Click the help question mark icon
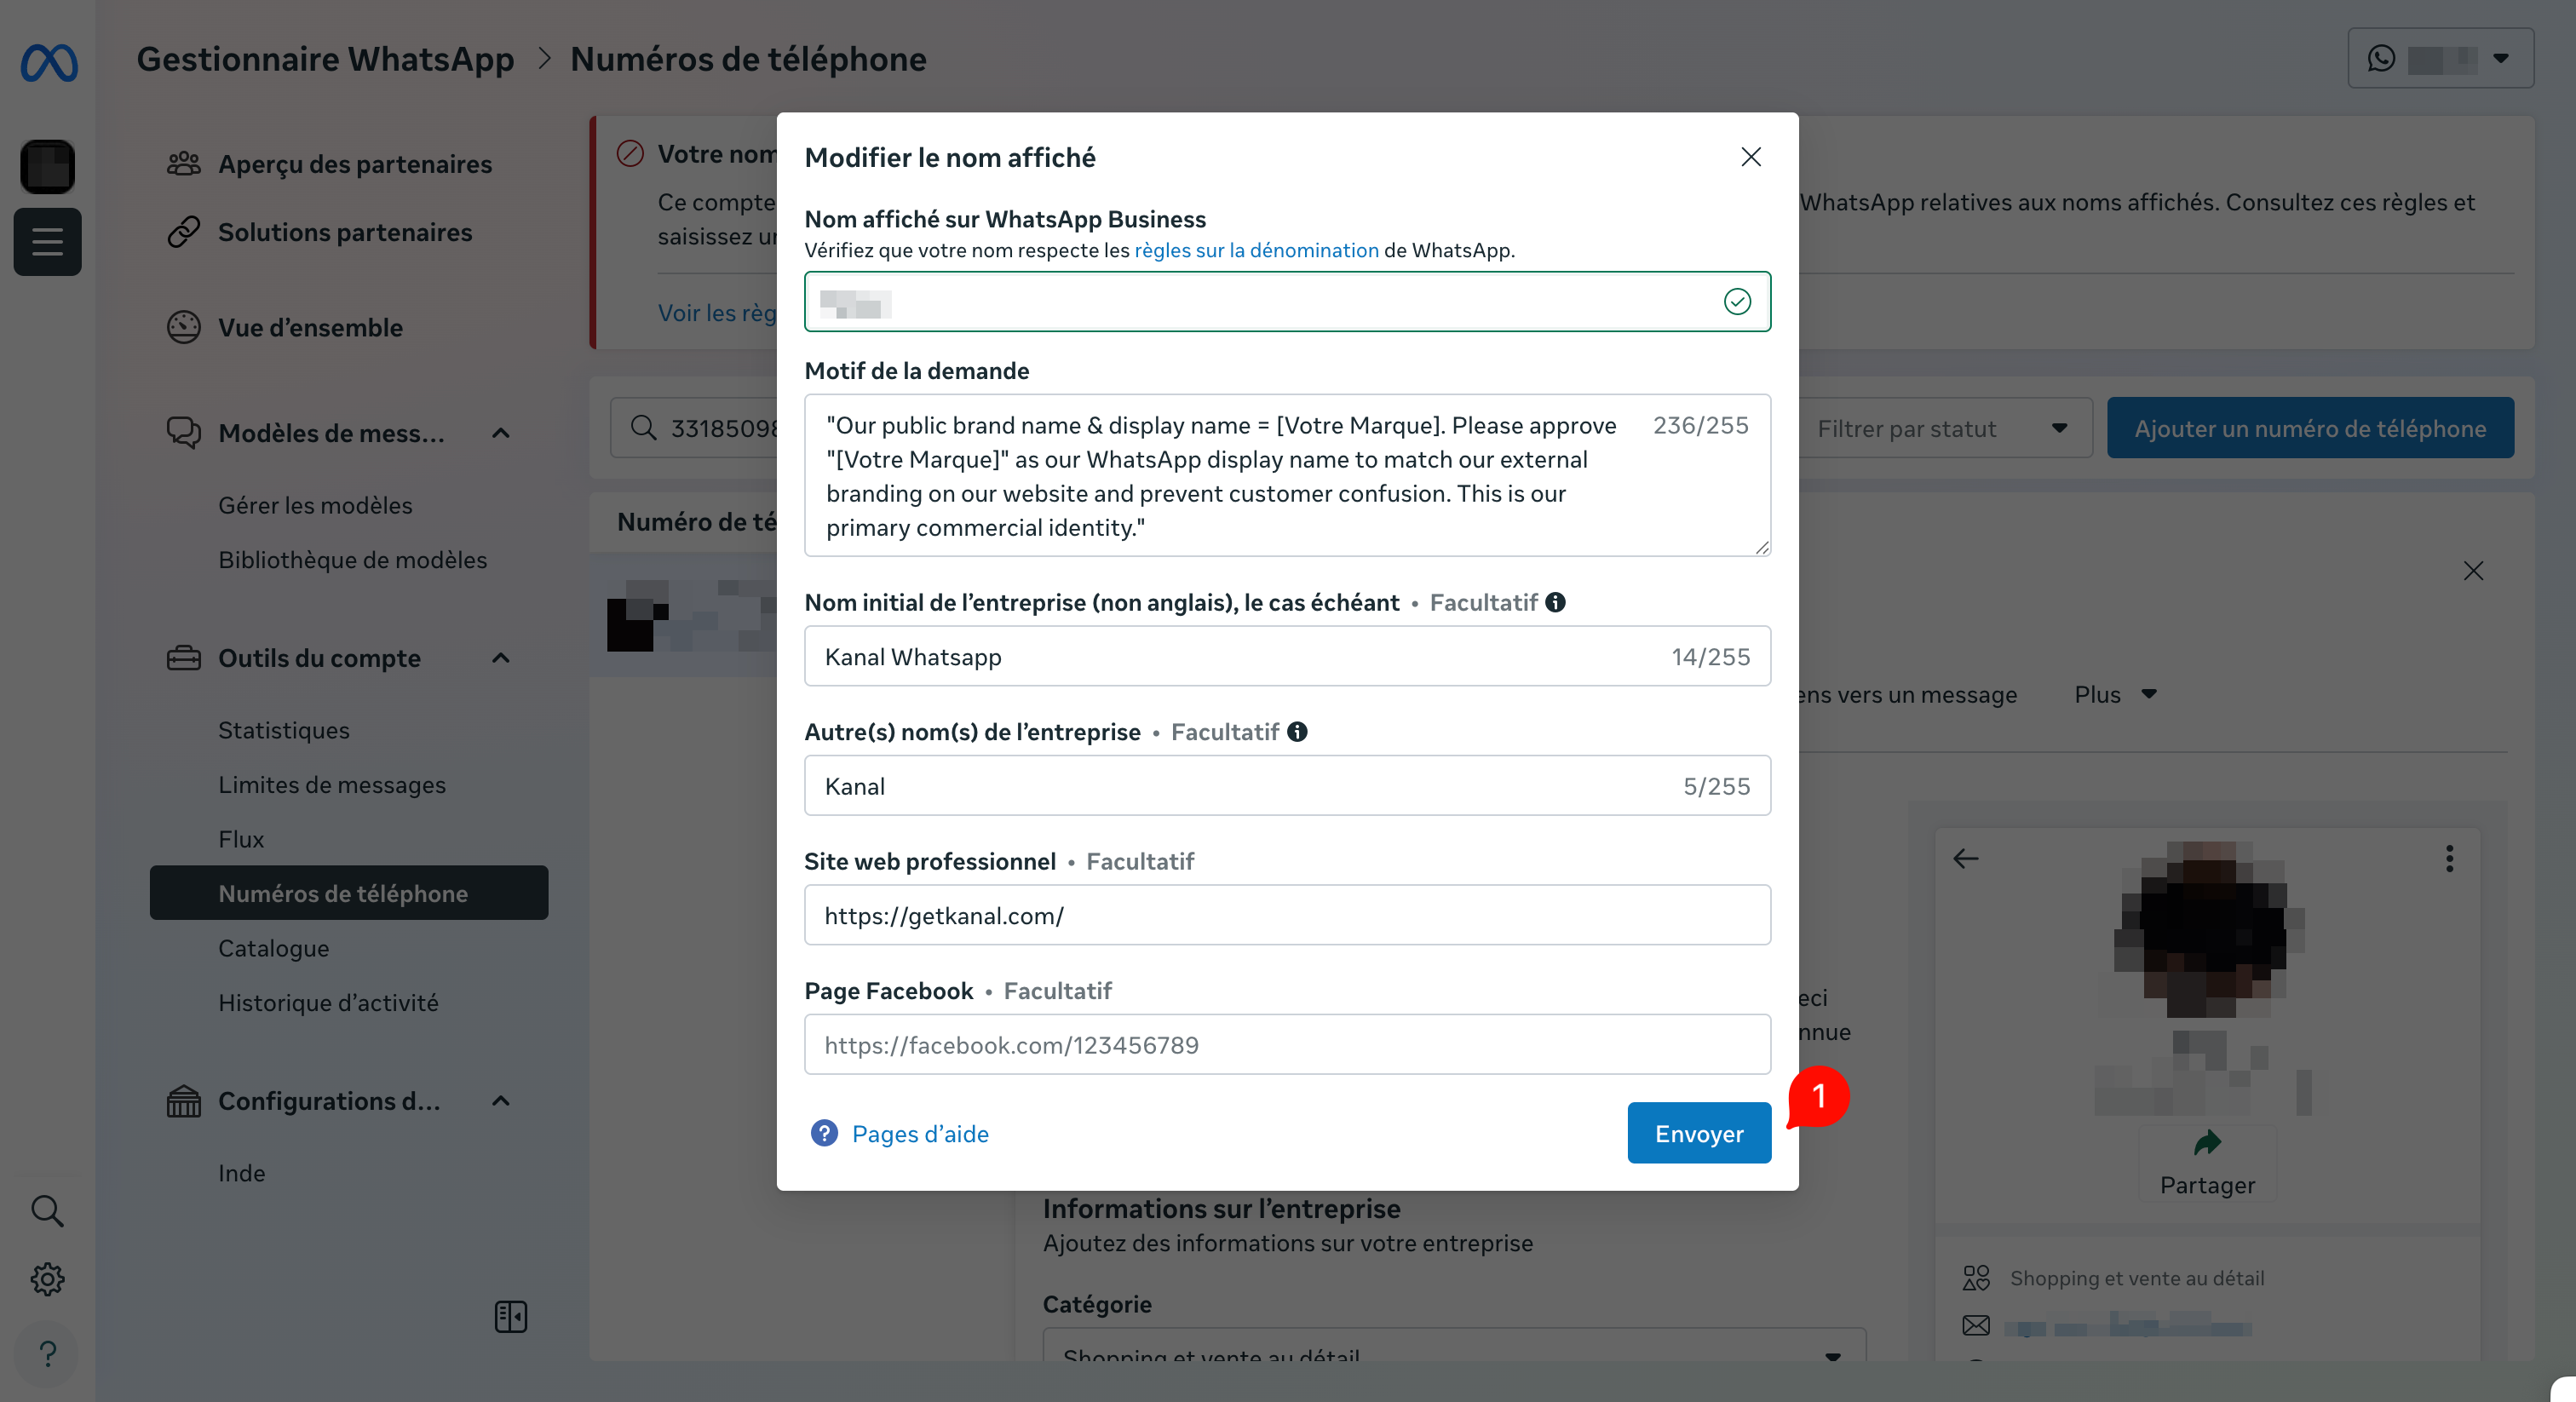 [47, 1354]
